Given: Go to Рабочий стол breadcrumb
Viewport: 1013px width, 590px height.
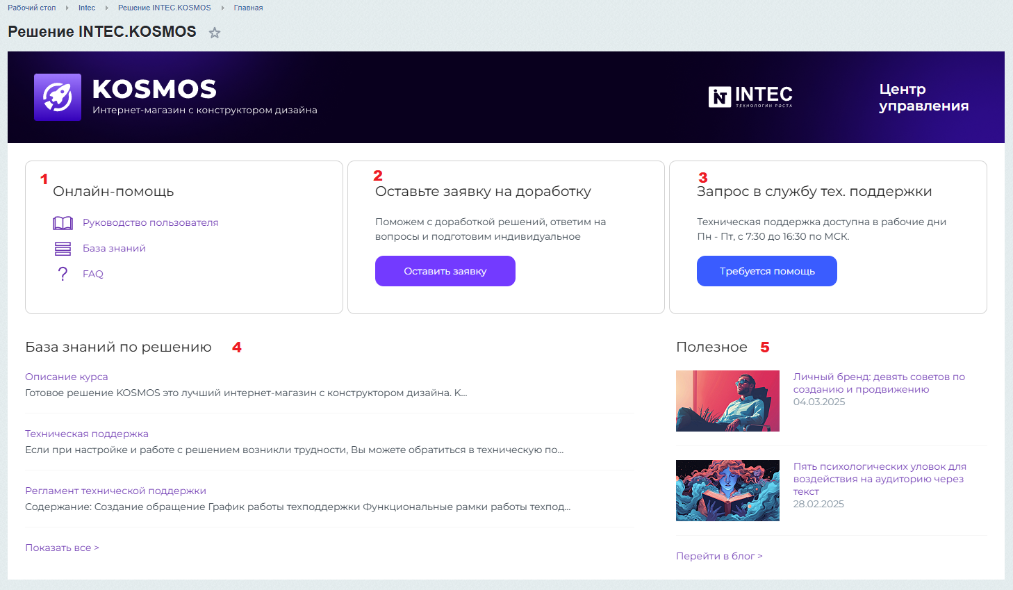Looking at the screenshot, I should [32, 8].
